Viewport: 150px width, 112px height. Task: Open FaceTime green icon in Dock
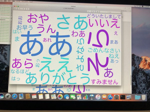73,97
